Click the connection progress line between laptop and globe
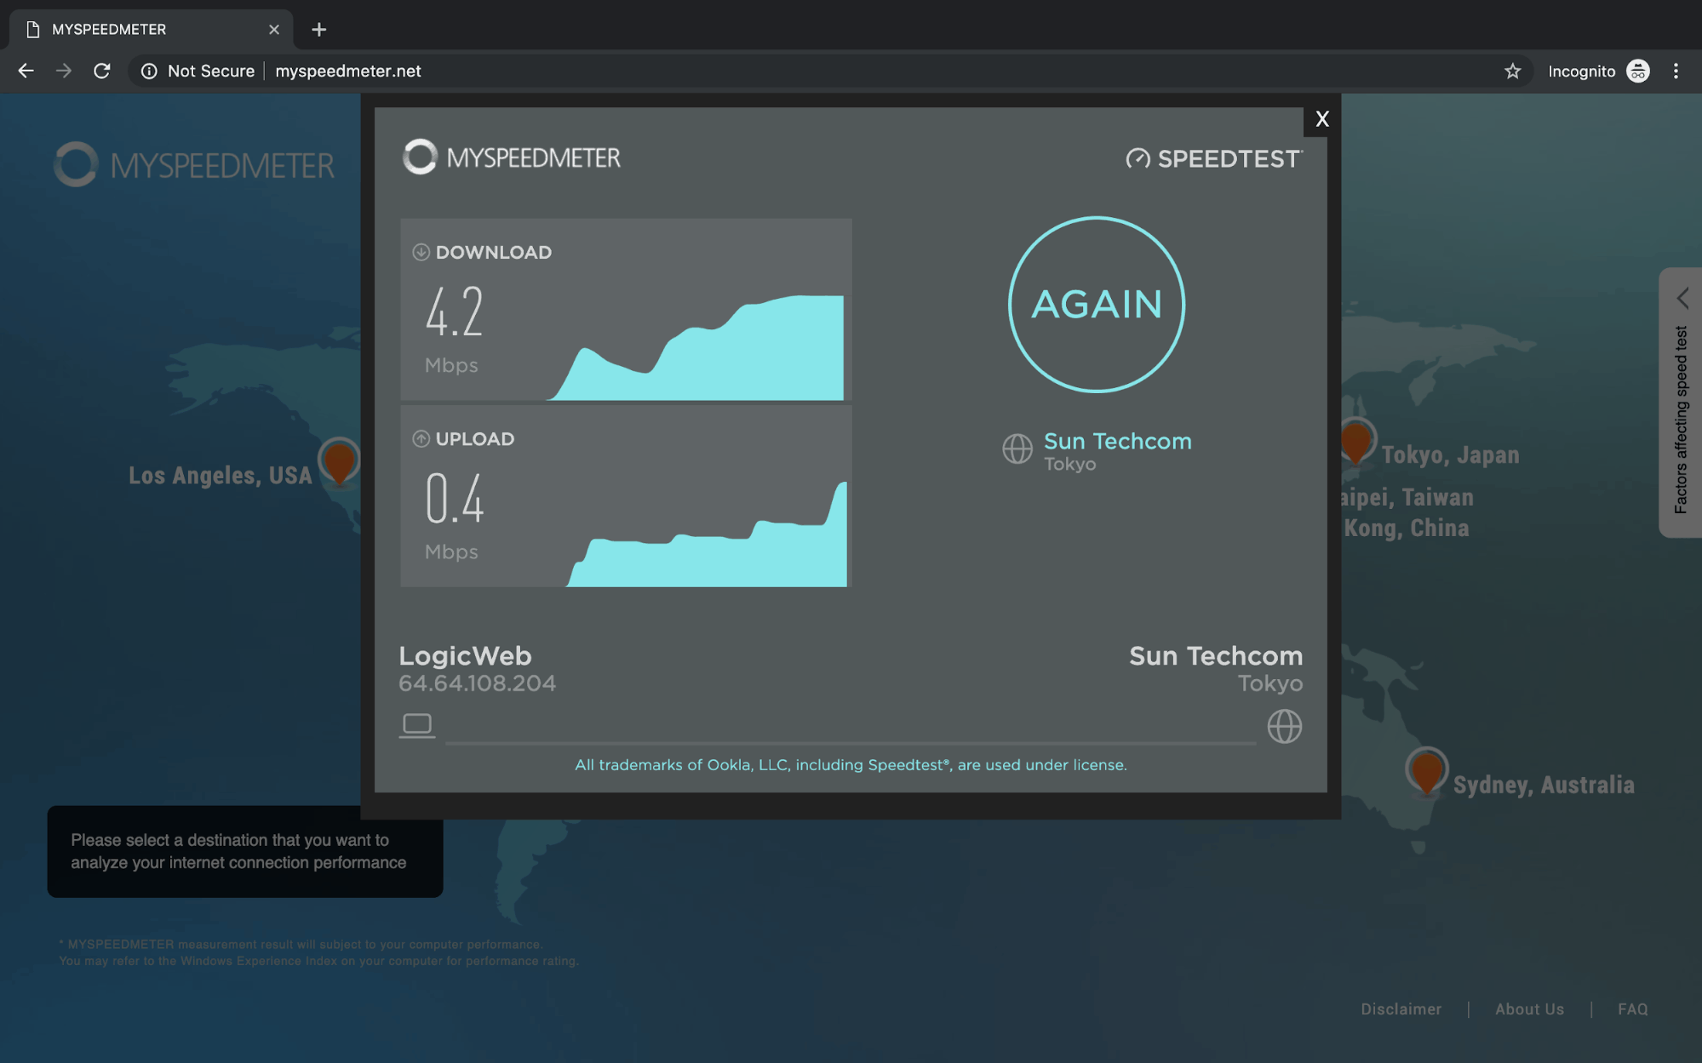 pos(851,743)
